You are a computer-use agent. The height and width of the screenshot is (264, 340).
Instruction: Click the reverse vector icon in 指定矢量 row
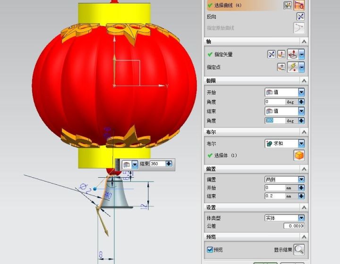click(x=272, y=54)
